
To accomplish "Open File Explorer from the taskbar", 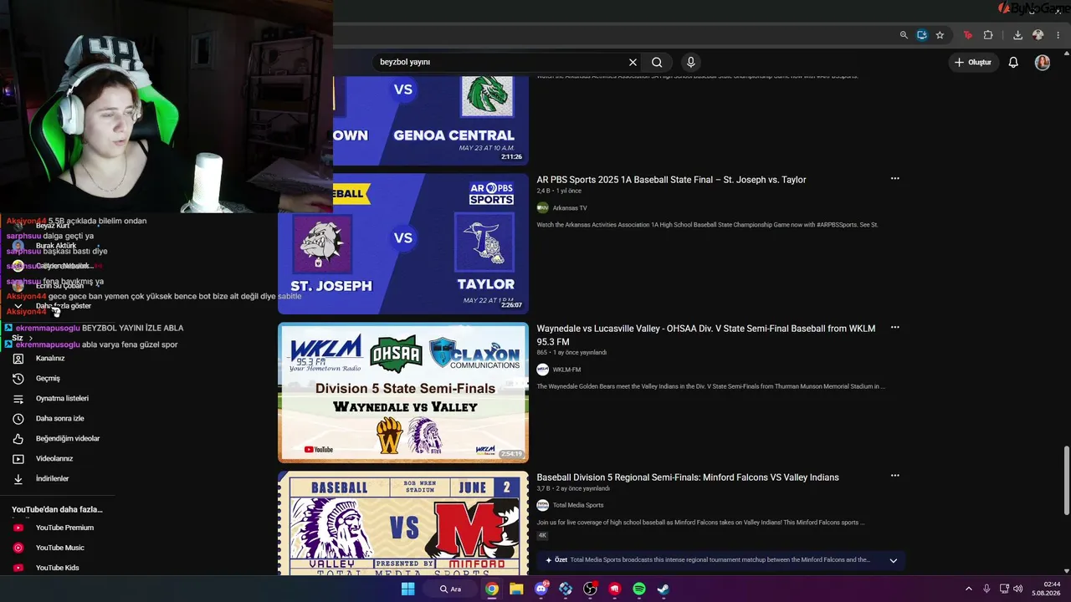I will pos(516,589).
